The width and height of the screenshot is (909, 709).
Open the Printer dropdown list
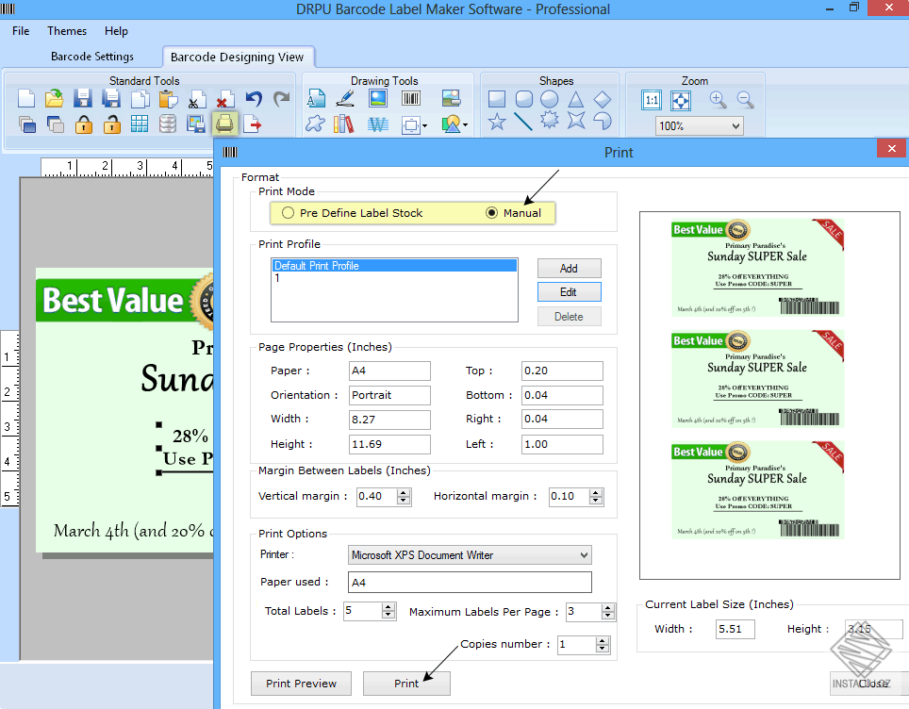(x=585, y=555)
